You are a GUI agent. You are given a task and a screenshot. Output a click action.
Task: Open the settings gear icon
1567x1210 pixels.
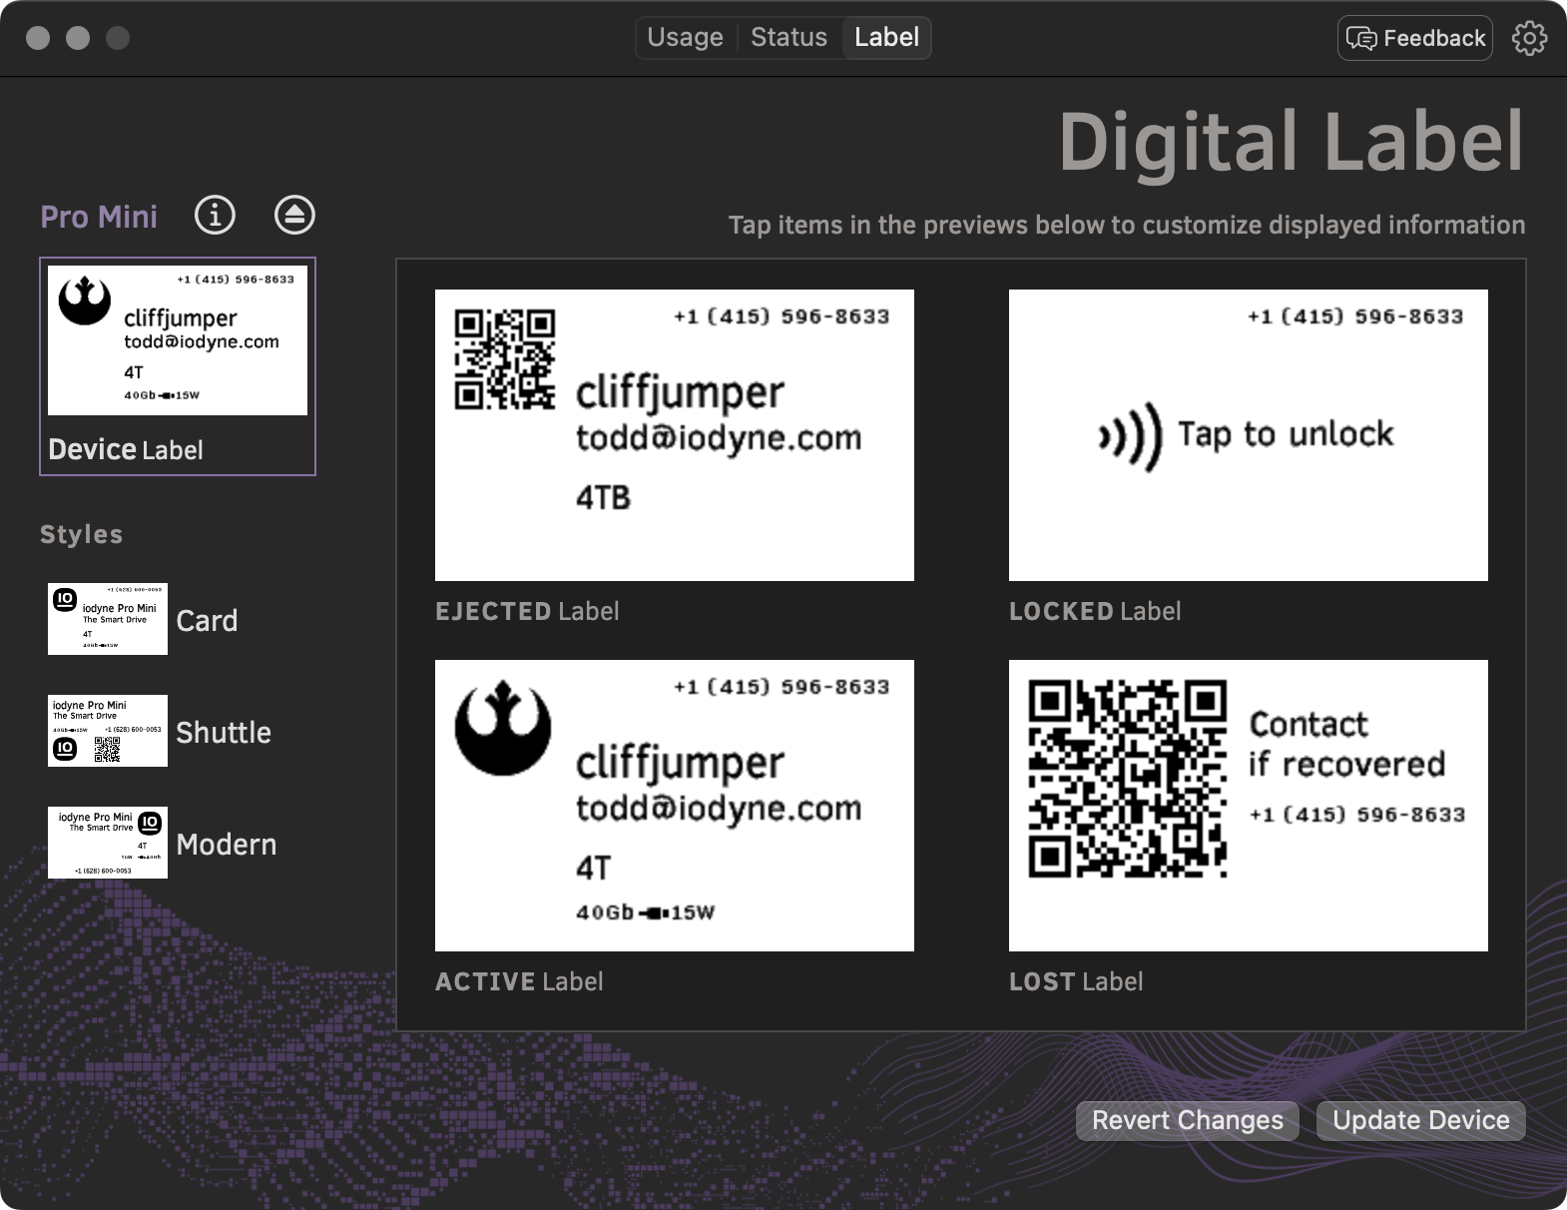tap(1529, 38)
